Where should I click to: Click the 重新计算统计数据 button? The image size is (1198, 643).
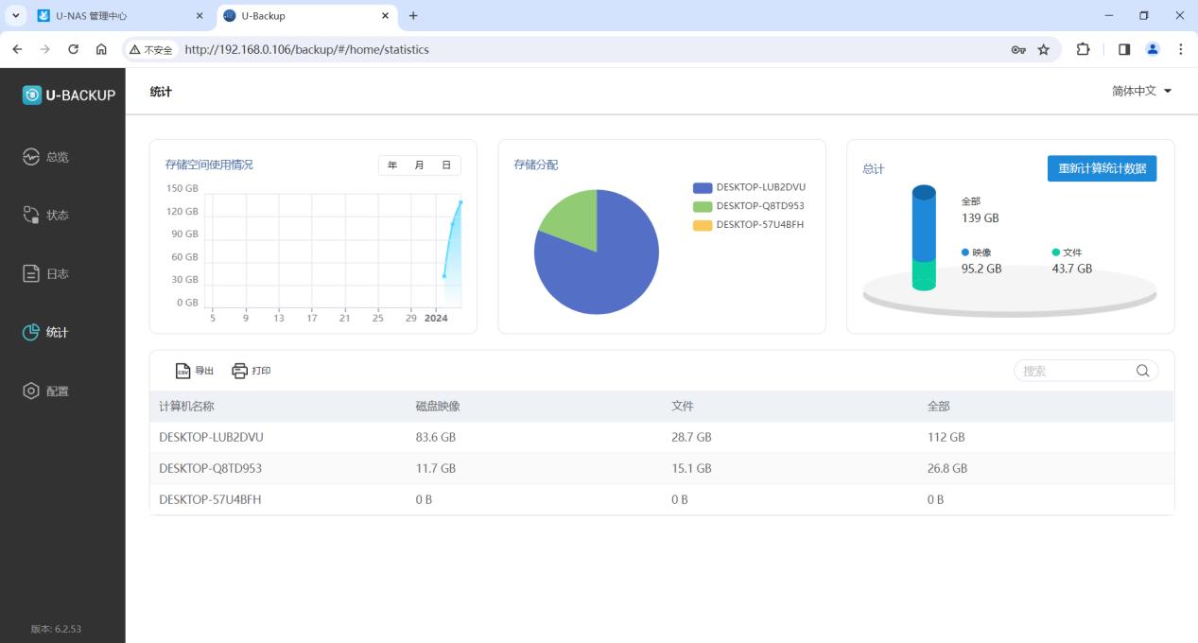point(1102,168)
